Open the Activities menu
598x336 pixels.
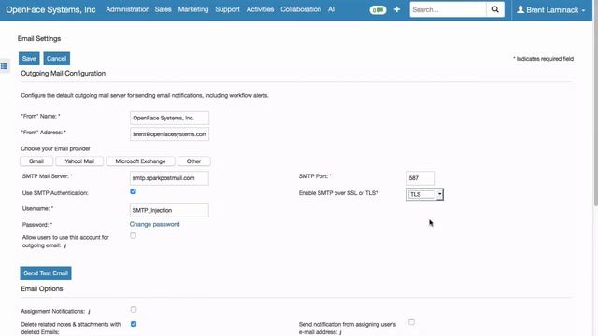(260, 9)
